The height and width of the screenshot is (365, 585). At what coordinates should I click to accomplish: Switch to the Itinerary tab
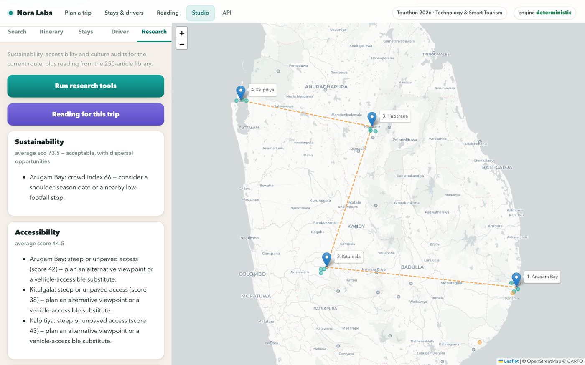coord(51,32)
